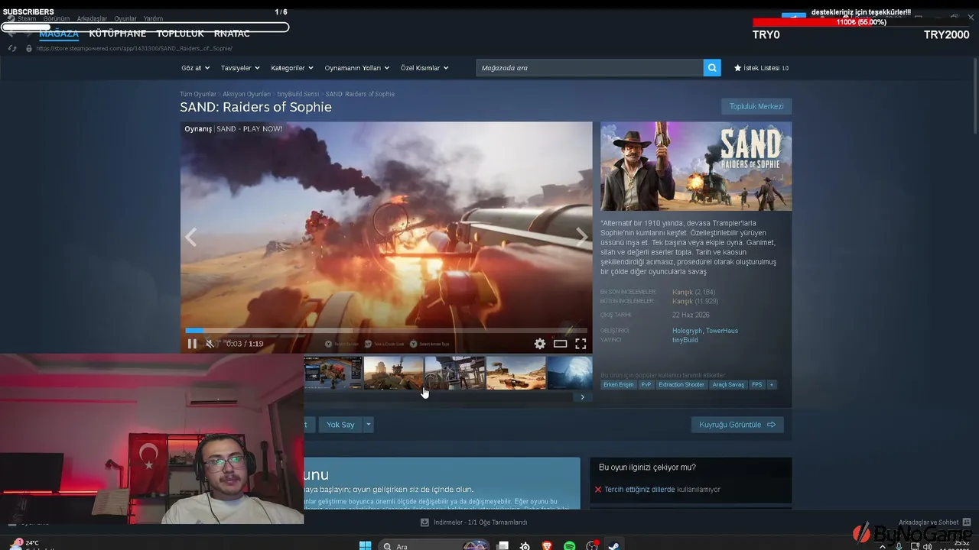Screen dimensions: 979x550
Task: Open Brave browser from taskbar
Action: (547, 545)
